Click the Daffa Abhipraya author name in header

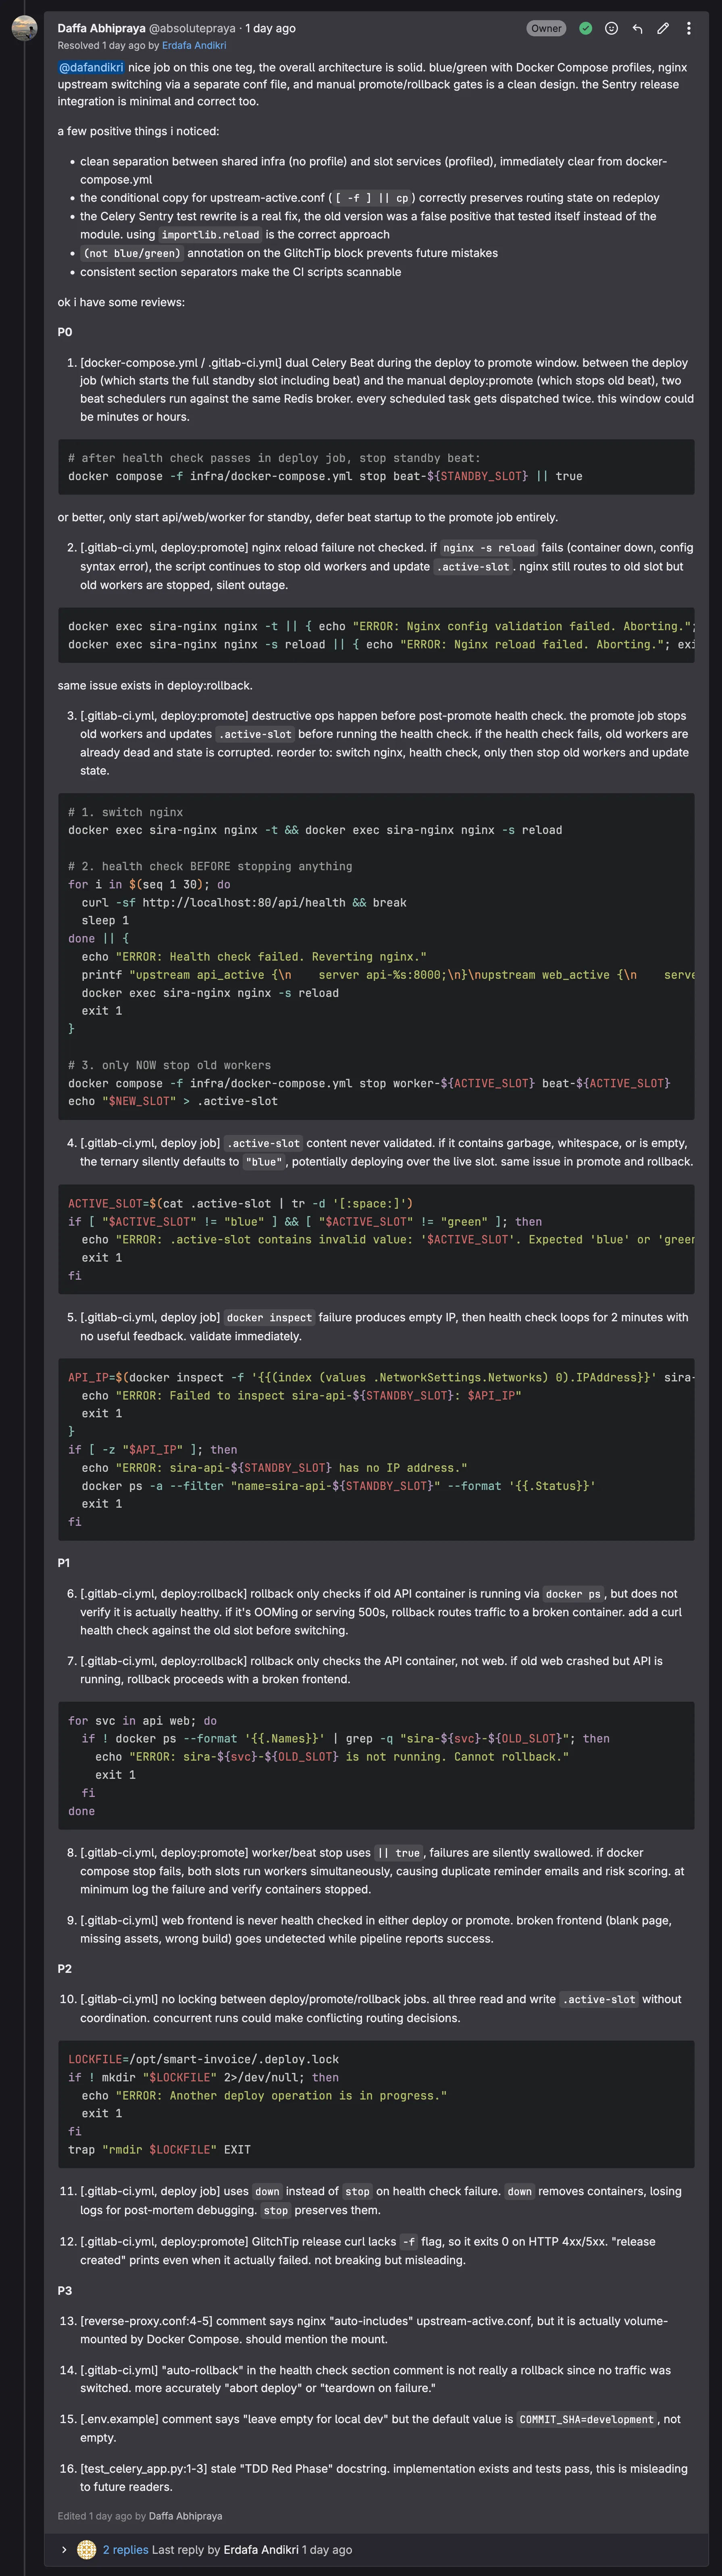[100, 28]
